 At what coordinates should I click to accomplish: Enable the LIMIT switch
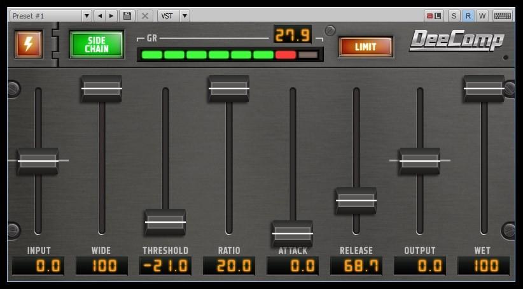(x=365, y=46)
